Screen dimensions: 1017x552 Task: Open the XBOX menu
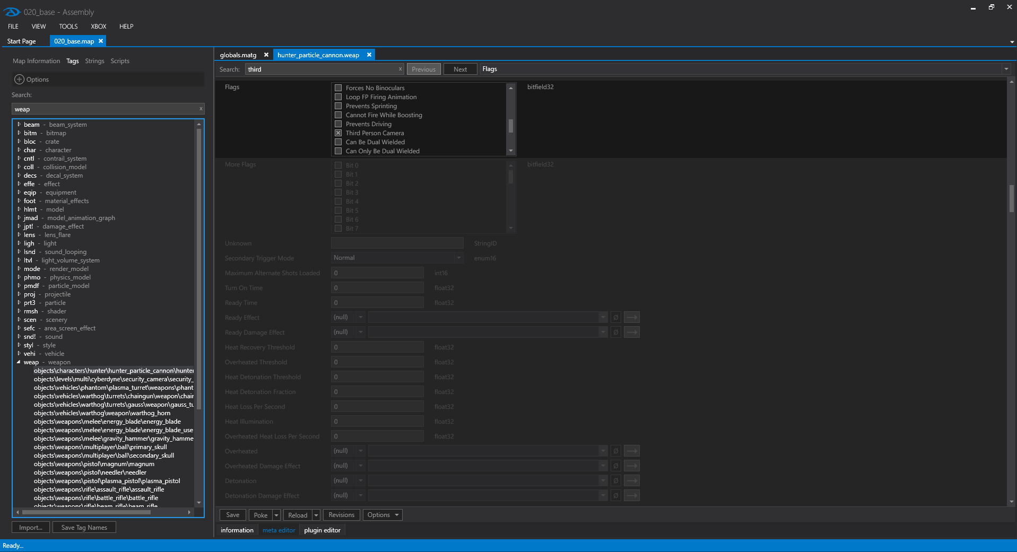(x=99, y=27)
